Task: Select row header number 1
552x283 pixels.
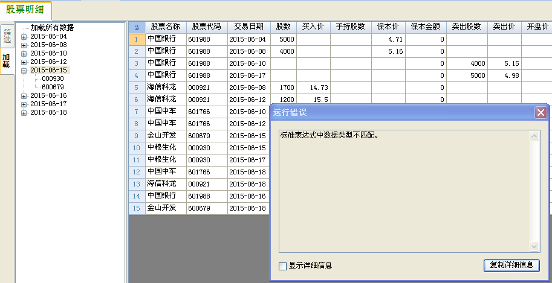Action: tap(137, 39)
